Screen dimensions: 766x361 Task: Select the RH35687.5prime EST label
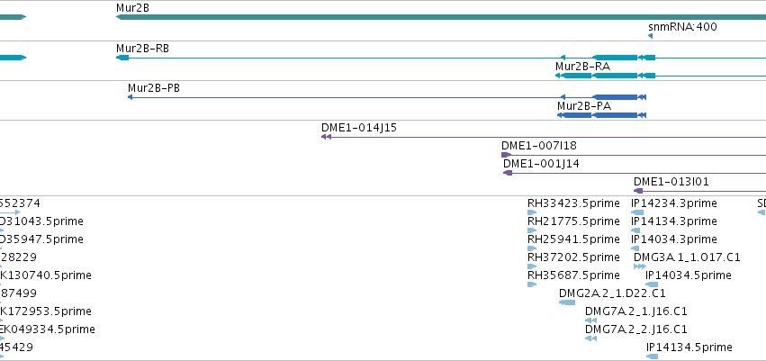[x=573, y=275]
